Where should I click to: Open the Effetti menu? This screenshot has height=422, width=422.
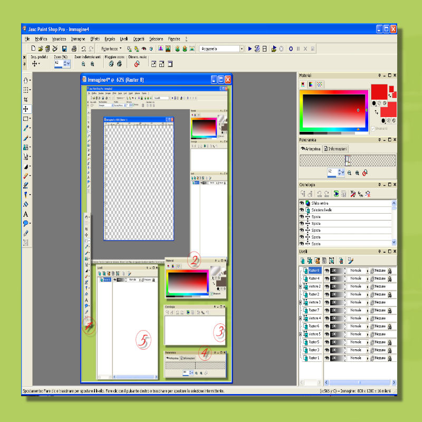95,39
